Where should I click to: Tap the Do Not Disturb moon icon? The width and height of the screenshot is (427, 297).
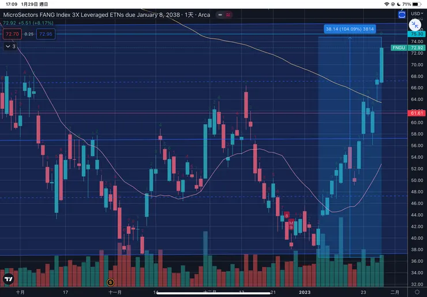(x=398, y=4)
